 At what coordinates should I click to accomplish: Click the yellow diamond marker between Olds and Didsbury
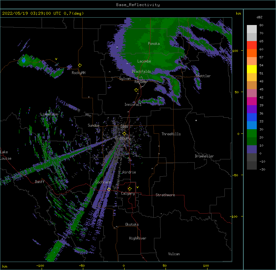[124, 134]
